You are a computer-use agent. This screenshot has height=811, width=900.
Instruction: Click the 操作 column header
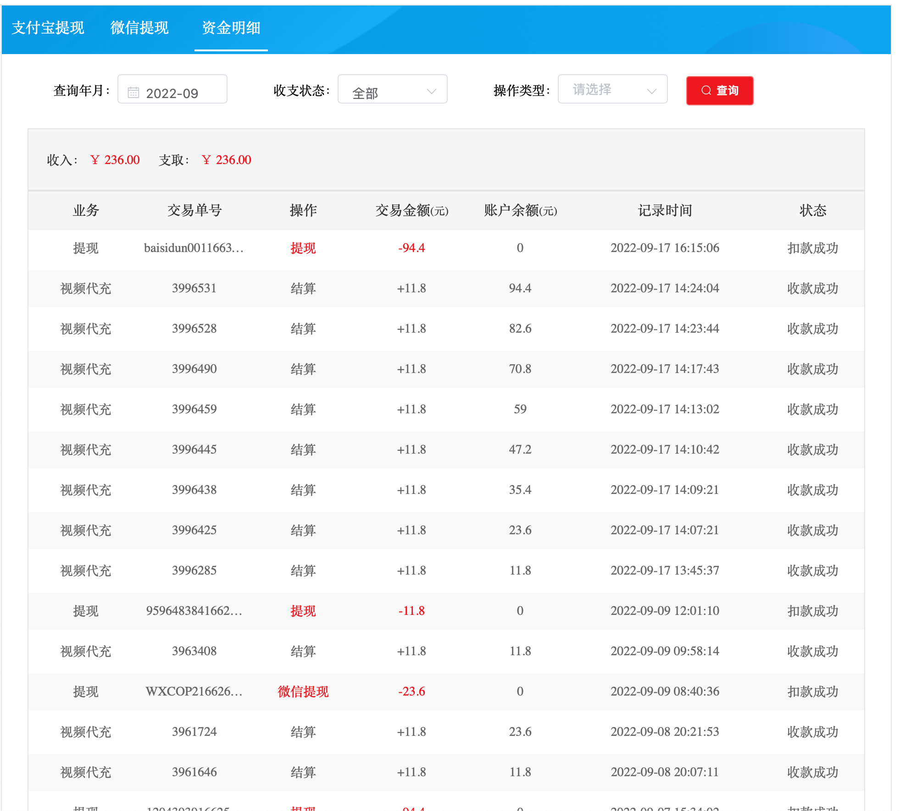[x=303, y=210]
